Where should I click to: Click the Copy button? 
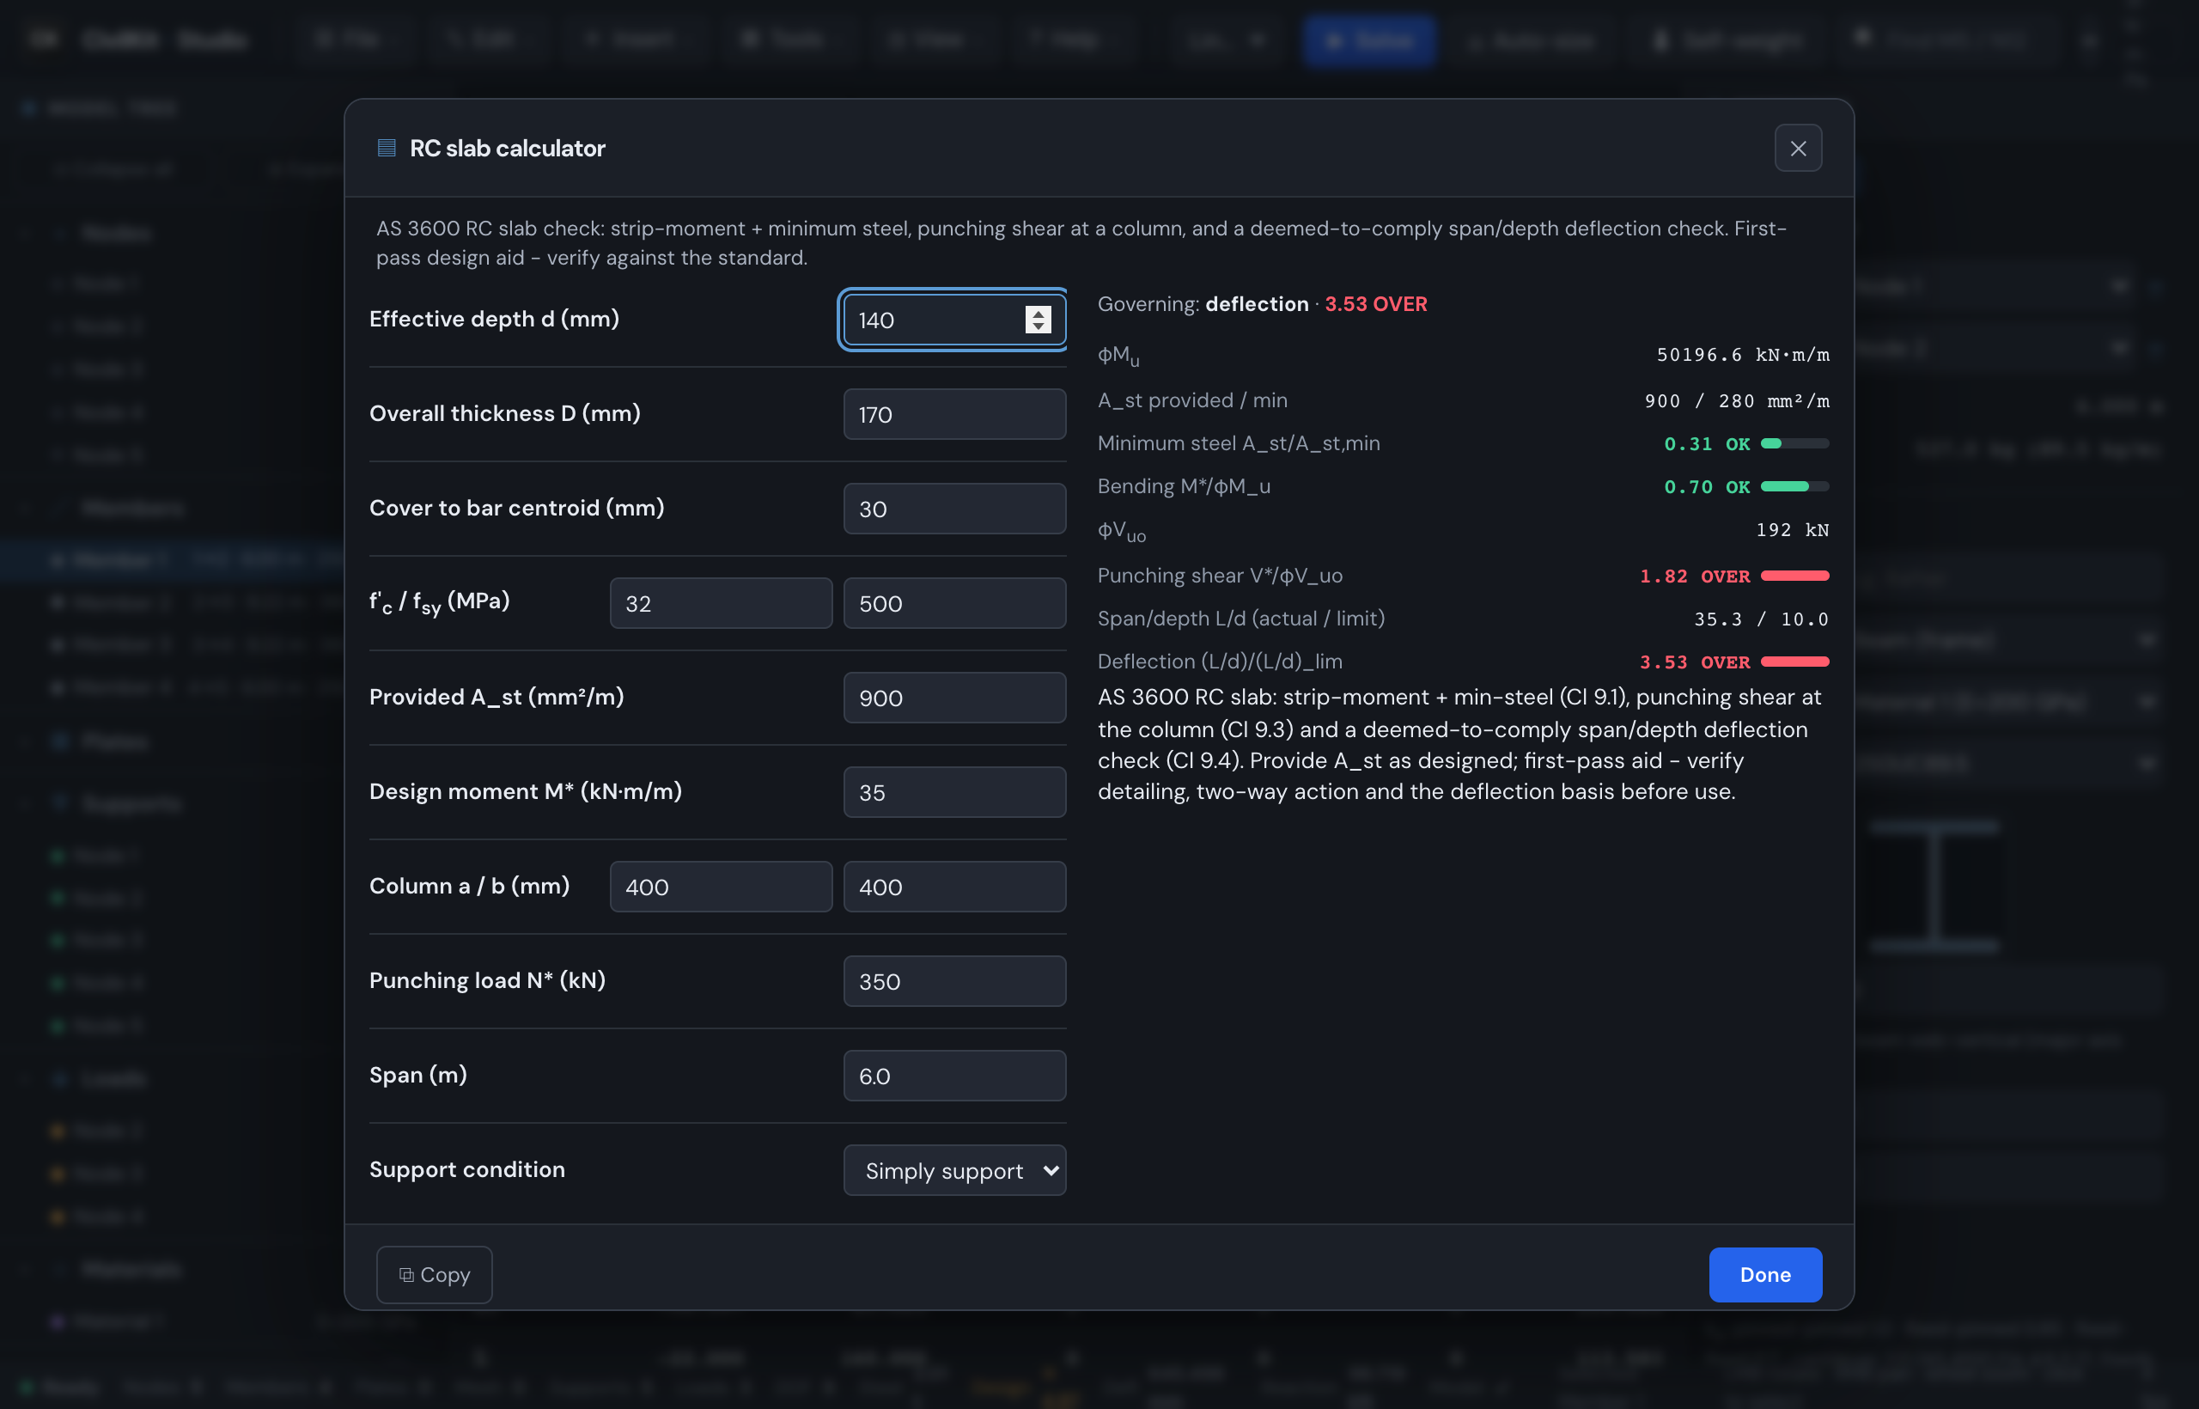pos(435,1274)
